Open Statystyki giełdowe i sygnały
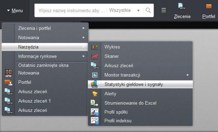218x132 pixels. [140, 85]
